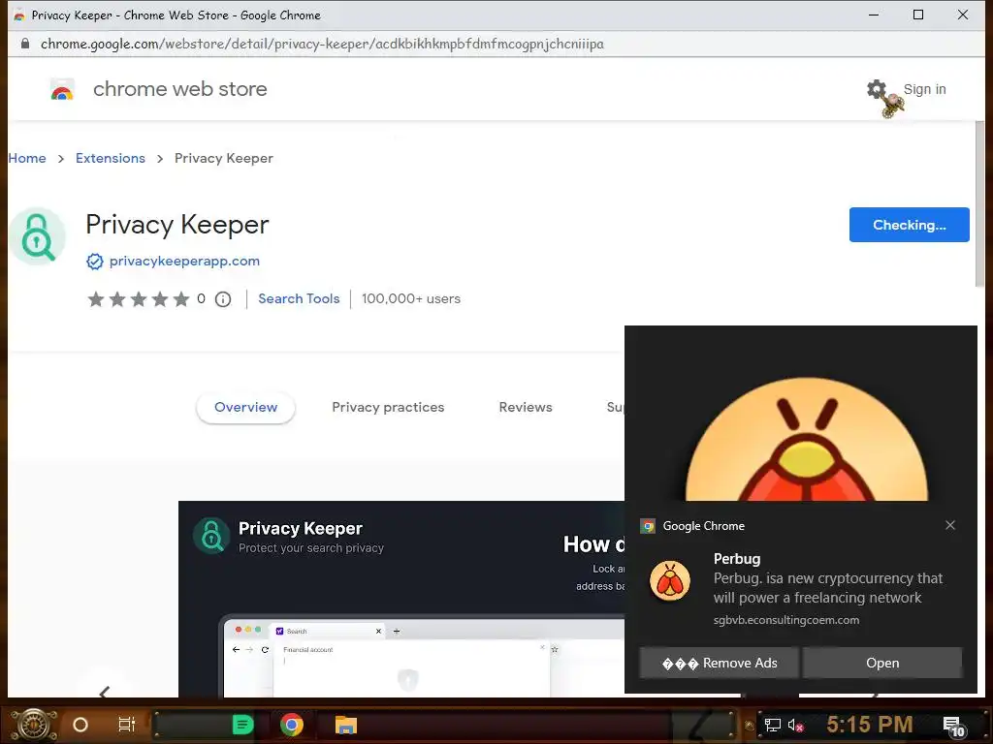Click the Privacy Keeper heading text
This screenshot has width=993, height=744.
pos(177,225)
